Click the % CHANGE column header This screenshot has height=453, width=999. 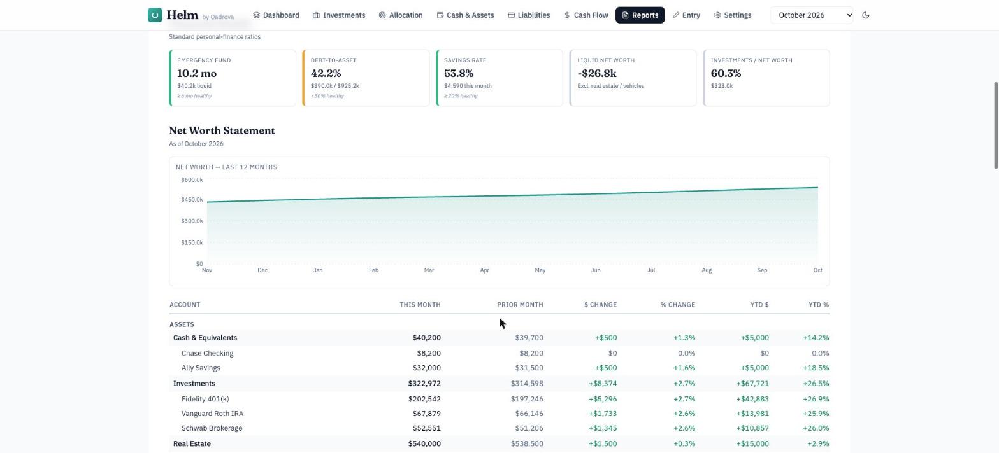pos(677,305)
